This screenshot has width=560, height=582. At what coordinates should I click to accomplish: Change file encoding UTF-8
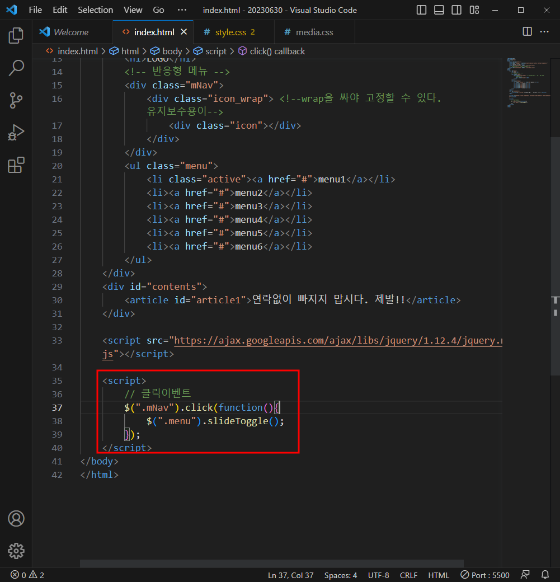379,575
